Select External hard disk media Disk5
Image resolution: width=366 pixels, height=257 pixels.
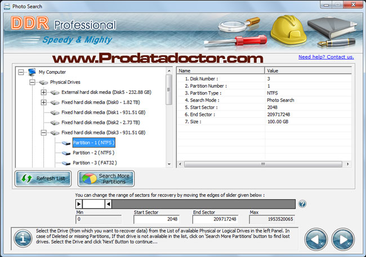[106, 92]
